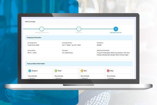The width and height of the screenshot is (157, 105).
Task: Click the red Ship icon
Action: (108, 71)
